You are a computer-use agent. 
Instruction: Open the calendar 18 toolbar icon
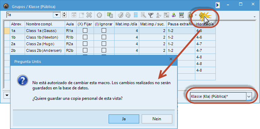181,15
